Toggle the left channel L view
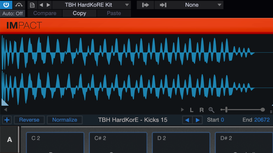 pos(192,110)
